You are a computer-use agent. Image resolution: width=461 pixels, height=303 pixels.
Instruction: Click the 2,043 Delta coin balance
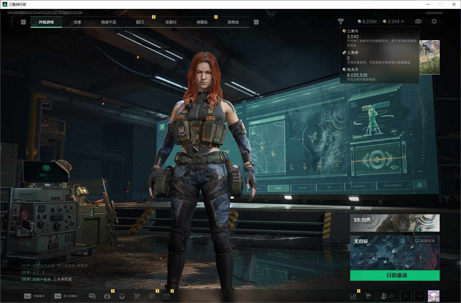coord(391,22)
